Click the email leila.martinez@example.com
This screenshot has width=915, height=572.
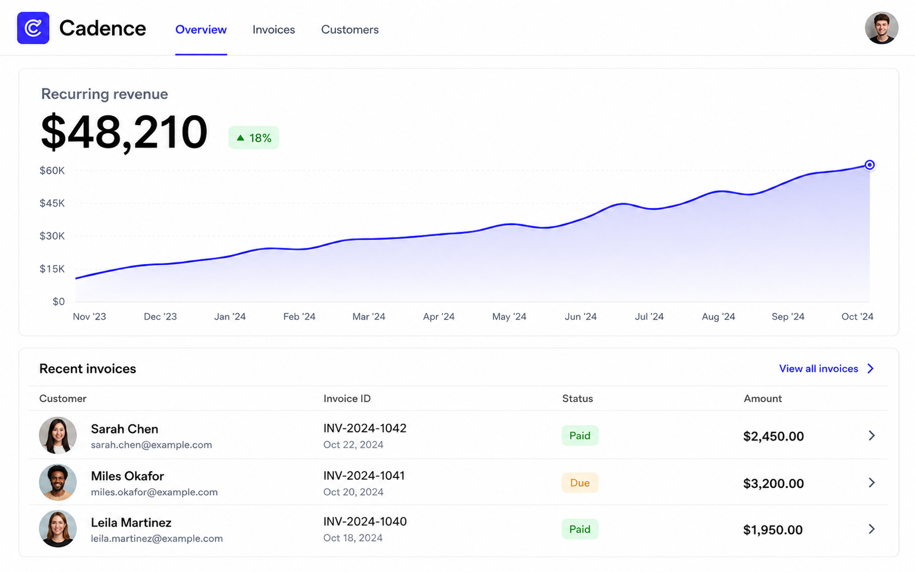tap(156, 538)
